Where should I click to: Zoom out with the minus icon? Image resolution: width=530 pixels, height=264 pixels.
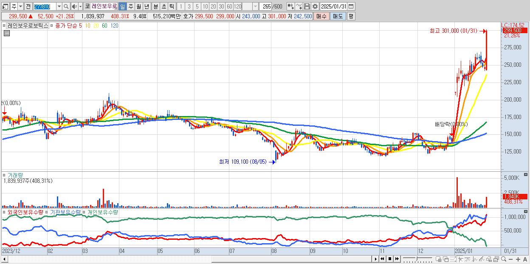(x=511, y=259)
